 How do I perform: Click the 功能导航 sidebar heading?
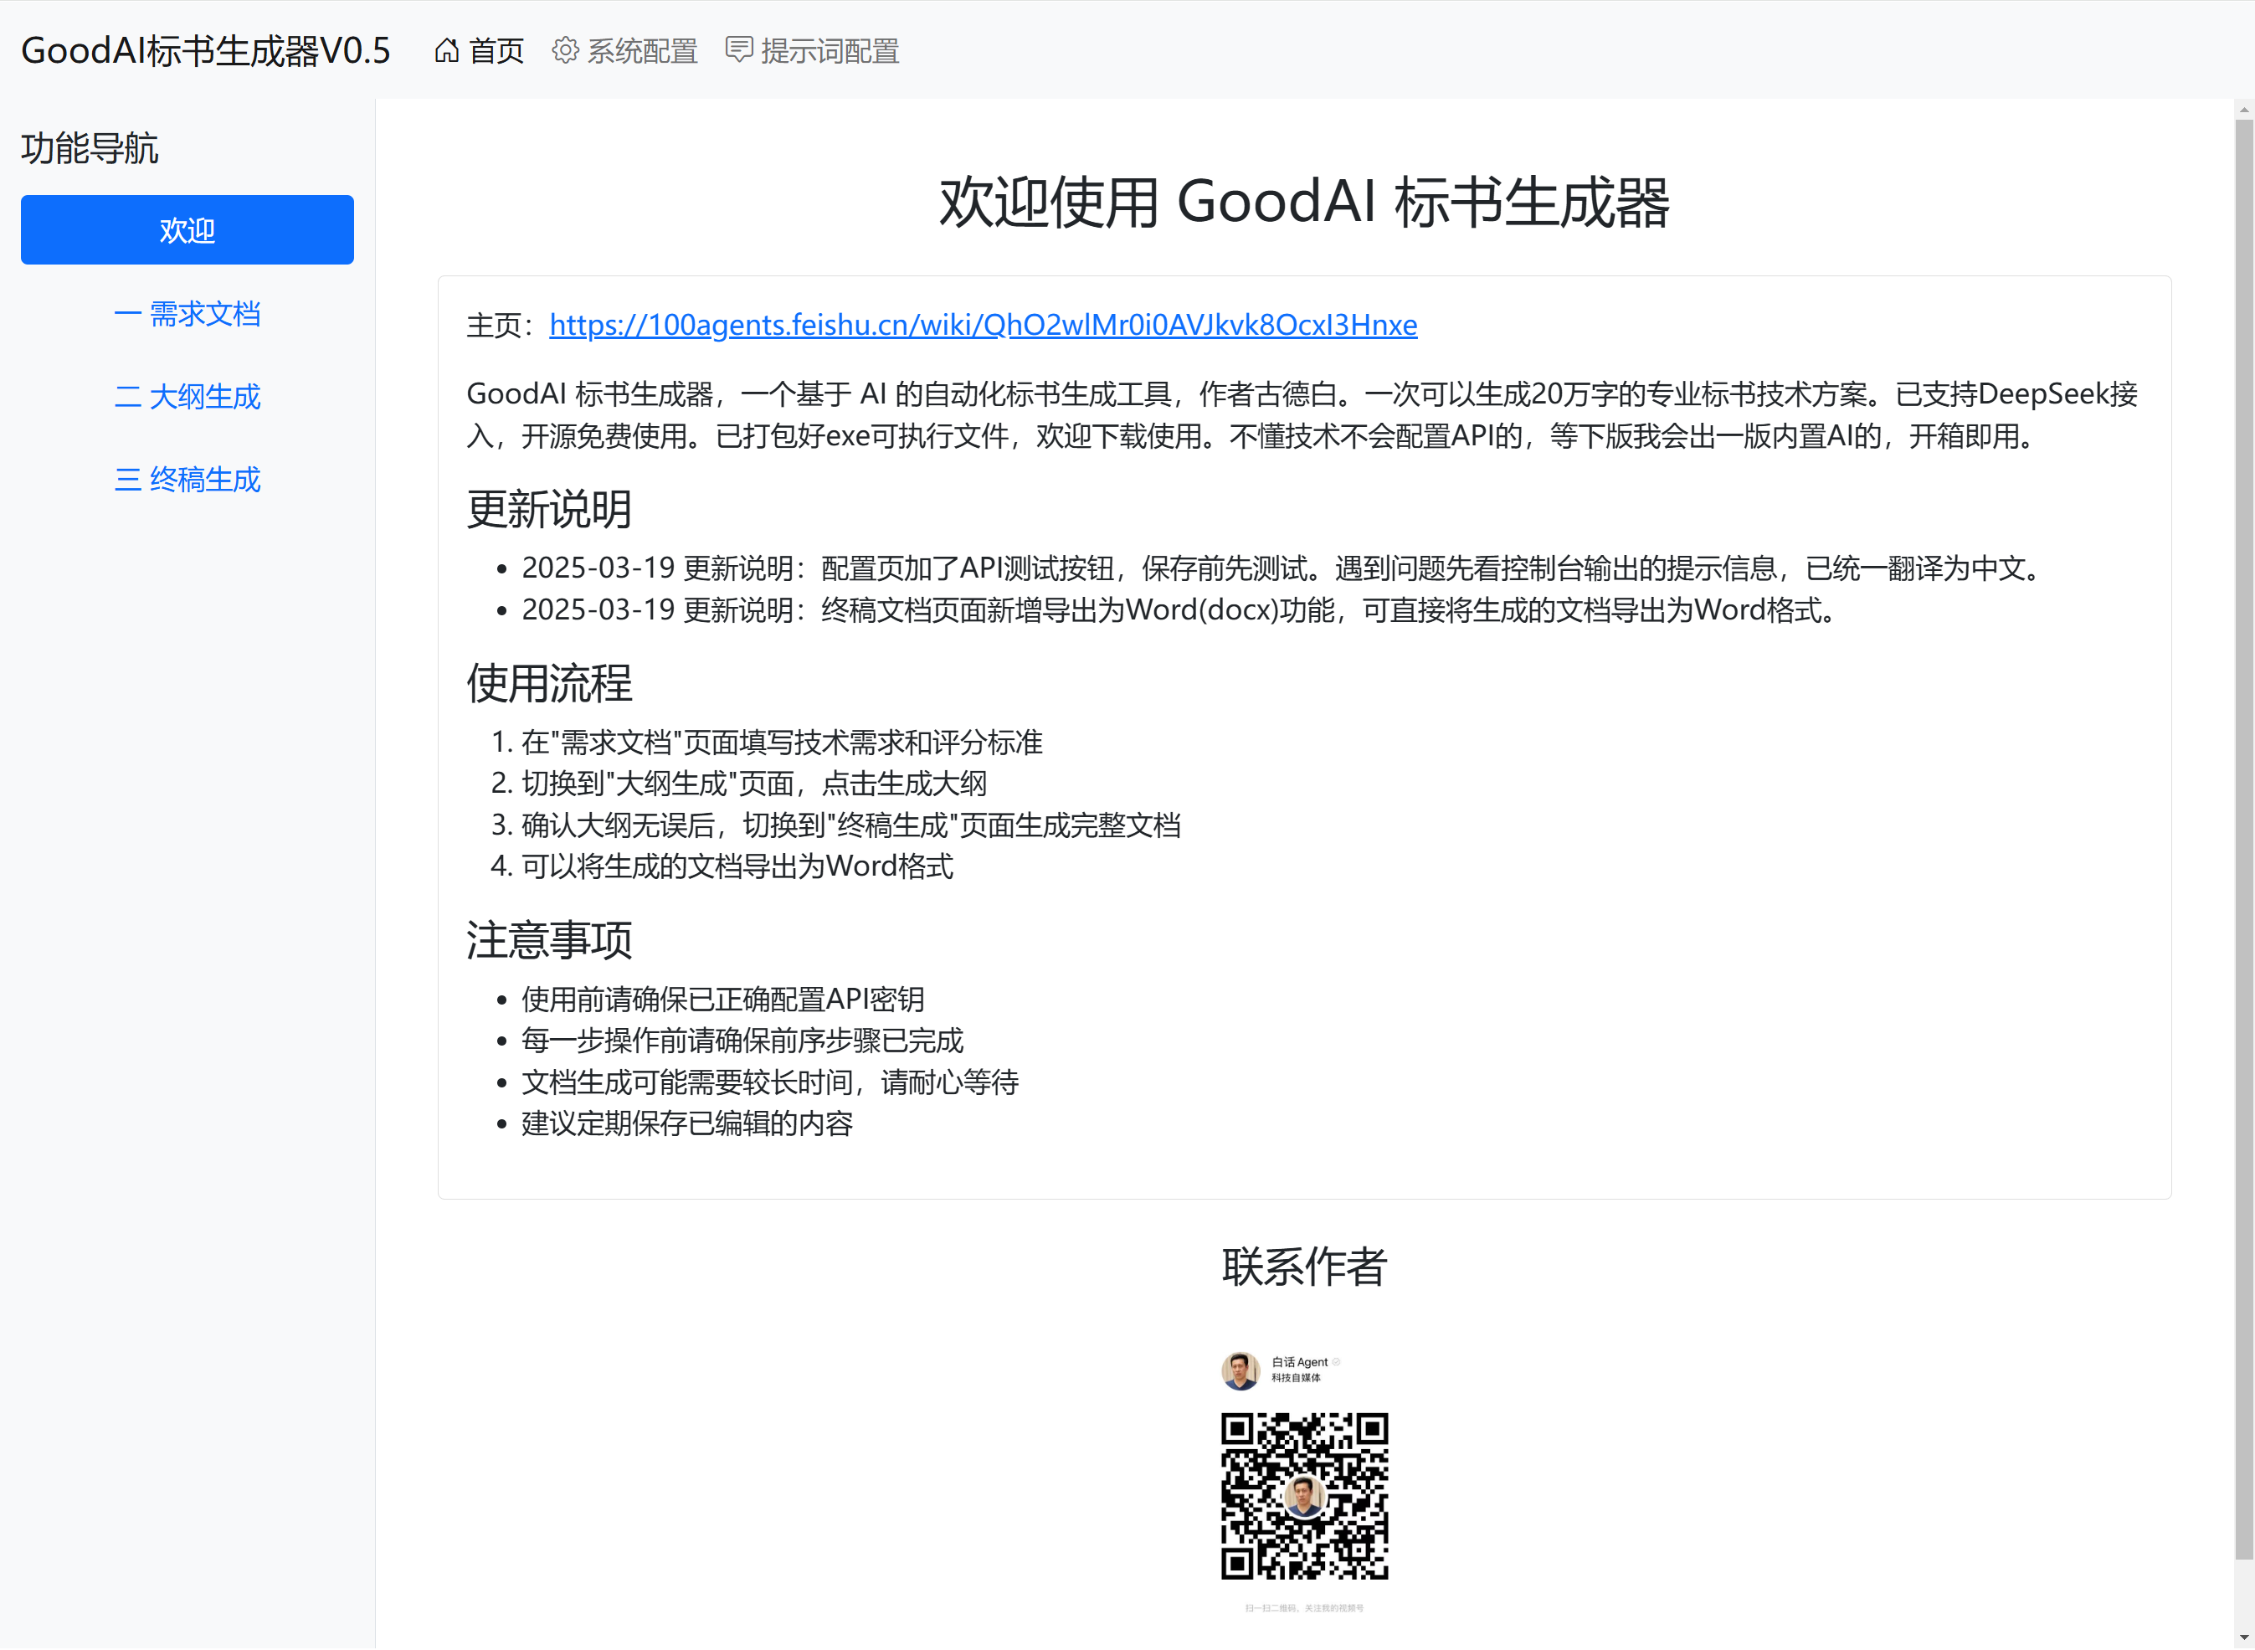pos(90,148)
